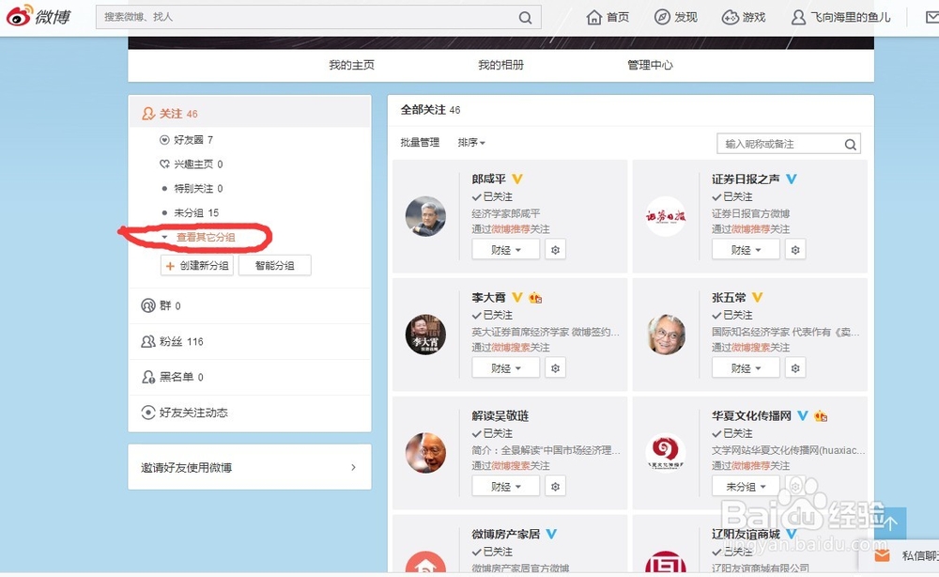The width and height of the screenshot is (939, 577).
Task: Click the settings gear for 证券日报之声
Action: (x=795, y=250)
